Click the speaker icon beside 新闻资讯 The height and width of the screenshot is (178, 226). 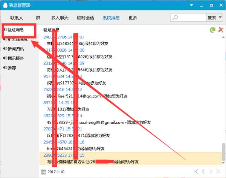pyautogui.click(x=5, y=48)
